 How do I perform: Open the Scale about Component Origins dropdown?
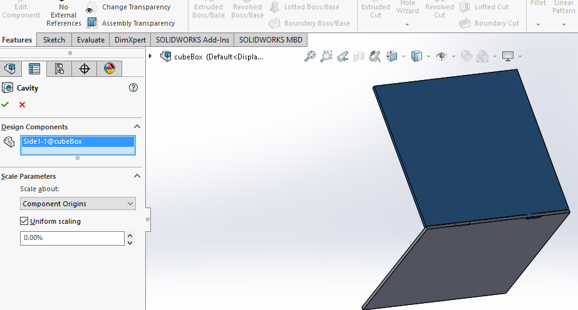78,204
